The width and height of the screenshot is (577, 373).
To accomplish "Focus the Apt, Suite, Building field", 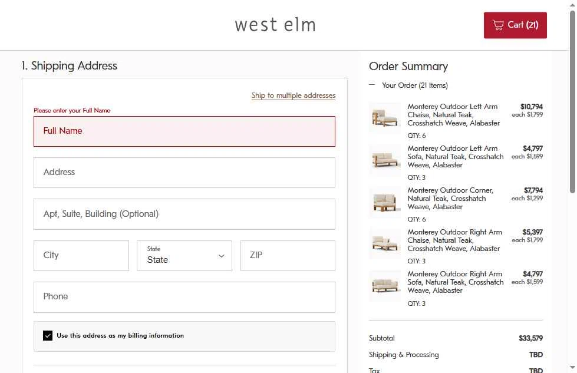I will pos(184,214).
